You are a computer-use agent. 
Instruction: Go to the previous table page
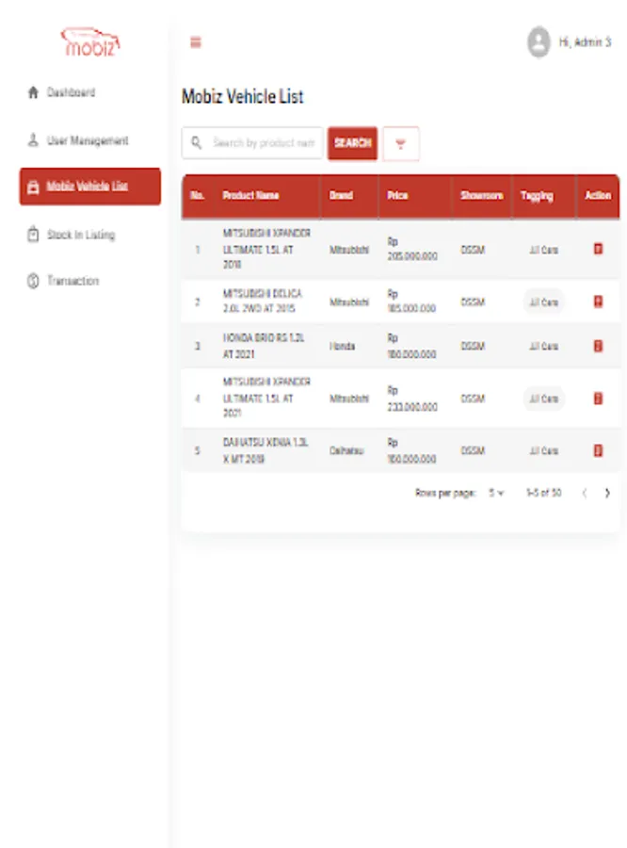point(585,493)
